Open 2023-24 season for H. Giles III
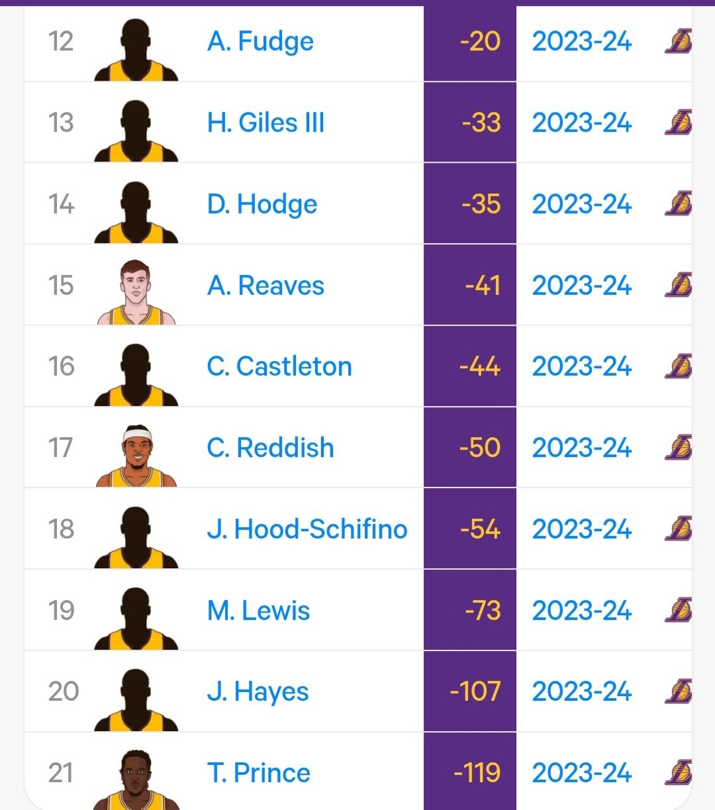 (582, 123)
